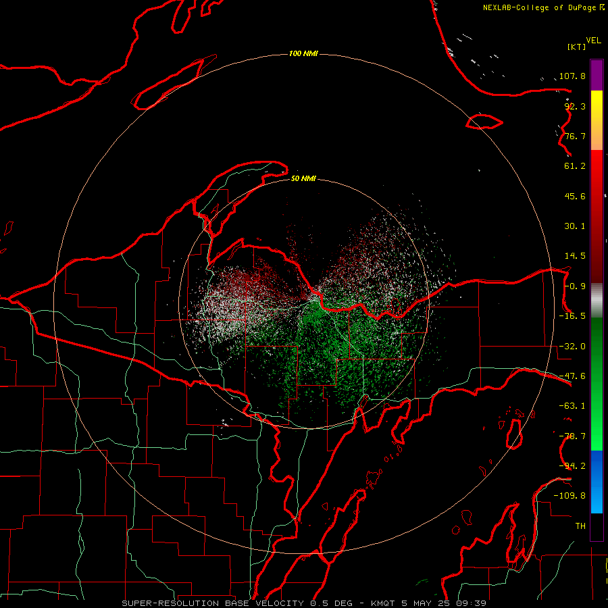
Task: Click the blue segment of the color bar
Action: click(597, 482)
